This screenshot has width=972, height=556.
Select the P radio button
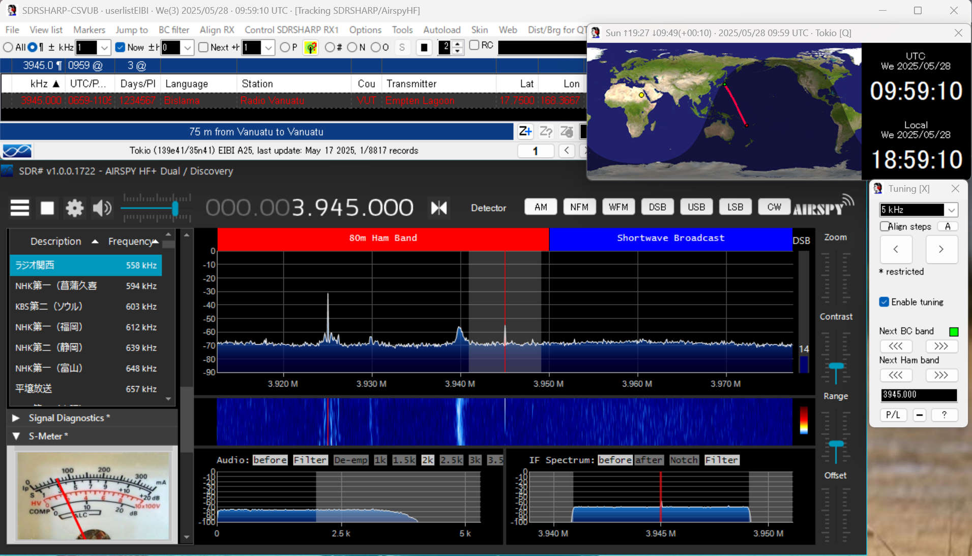(285, 47)
